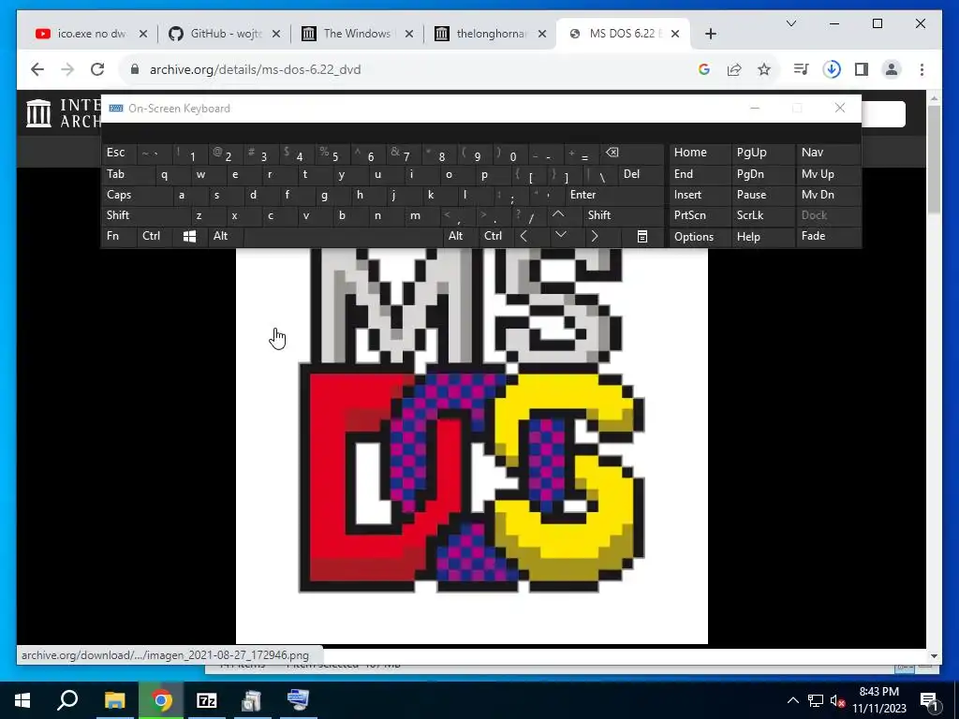Tap up arrow key on On-Screen Keyboard
This screenshot has height=719, width=959.
coord(558,215)
